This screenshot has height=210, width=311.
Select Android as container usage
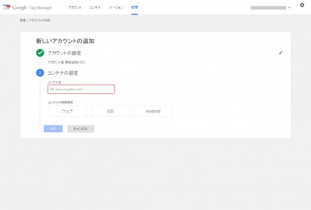pyautogui.click(x=153, y=111)
